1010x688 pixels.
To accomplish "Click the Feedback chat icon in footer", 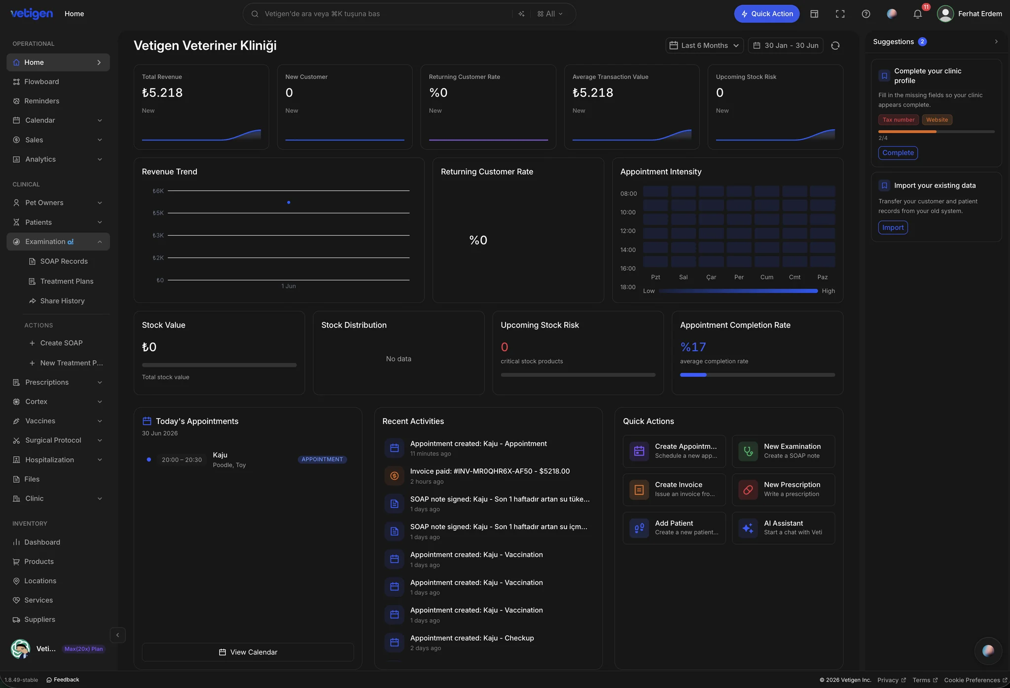I will point(49,680).
